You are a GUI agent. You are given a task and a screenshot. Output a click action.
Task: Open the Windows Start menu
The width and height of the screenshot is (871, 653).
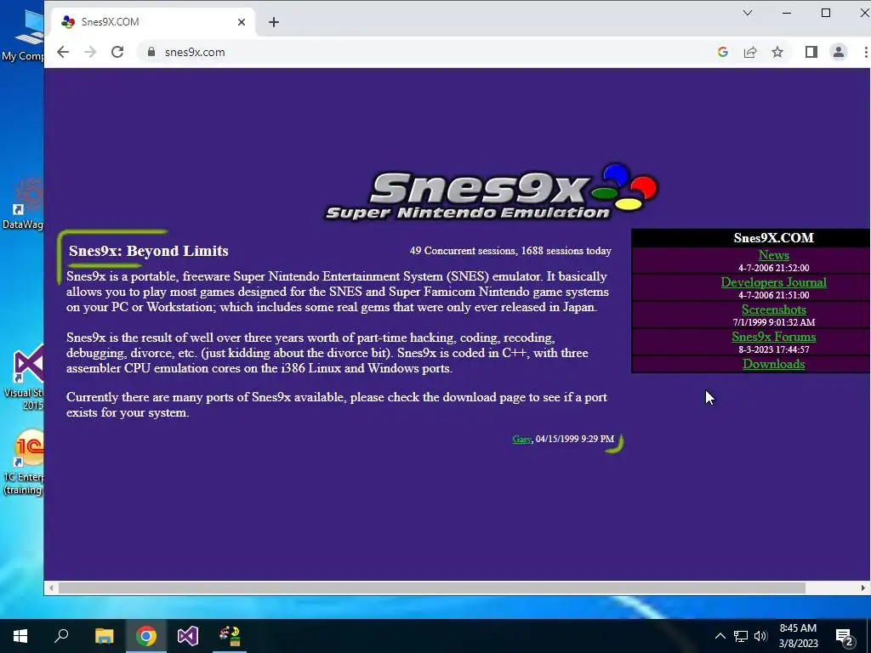click(20, 636)
